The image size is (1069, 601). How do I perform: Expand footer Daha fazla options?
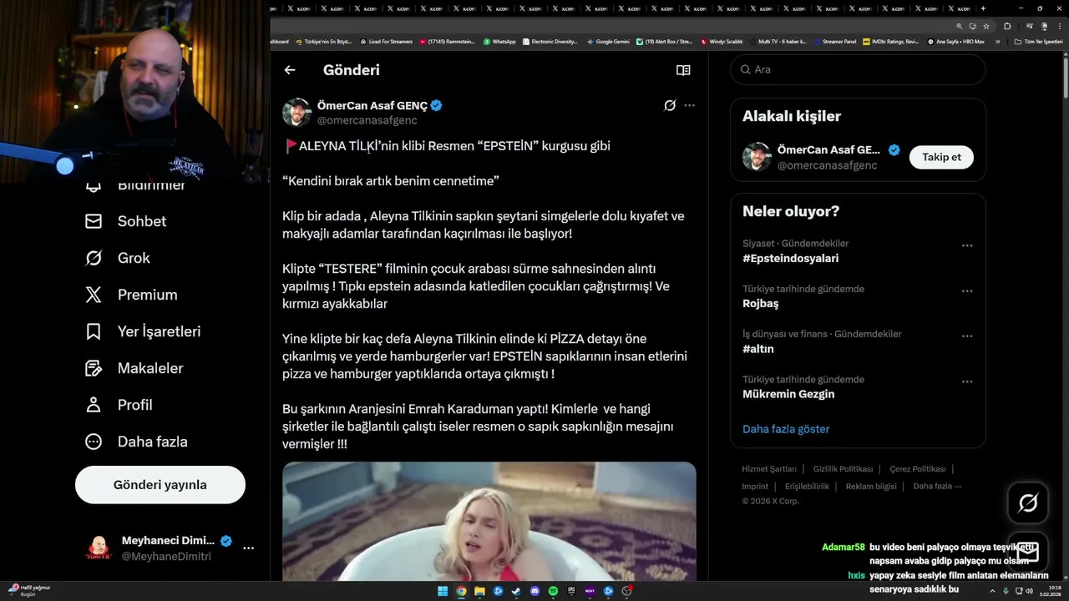937,487
